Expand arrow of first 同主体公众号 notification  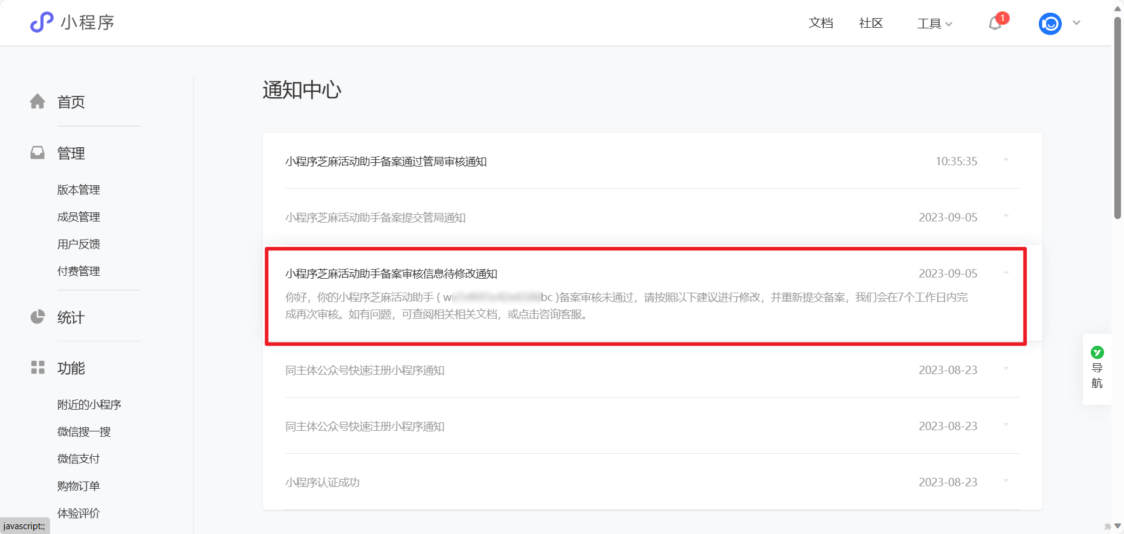click(1006, 369)
